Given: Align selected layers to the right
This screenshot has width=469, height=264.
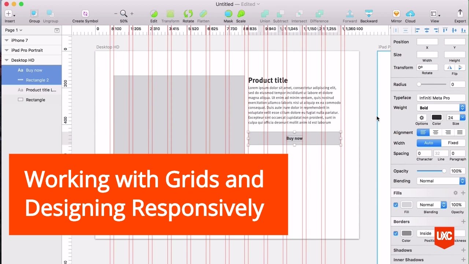Looking at the screenshot, I should (436, 30).
